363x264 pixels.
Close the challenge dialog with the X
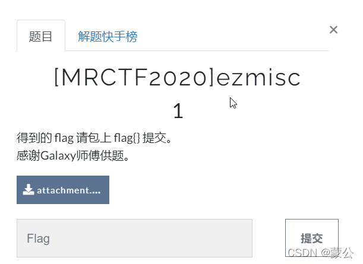333,30
